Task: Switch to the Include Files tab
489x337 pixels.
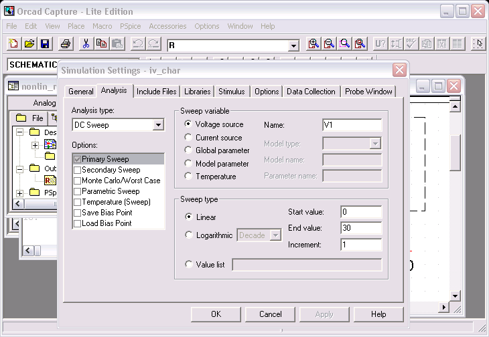Action: [157, 92]
